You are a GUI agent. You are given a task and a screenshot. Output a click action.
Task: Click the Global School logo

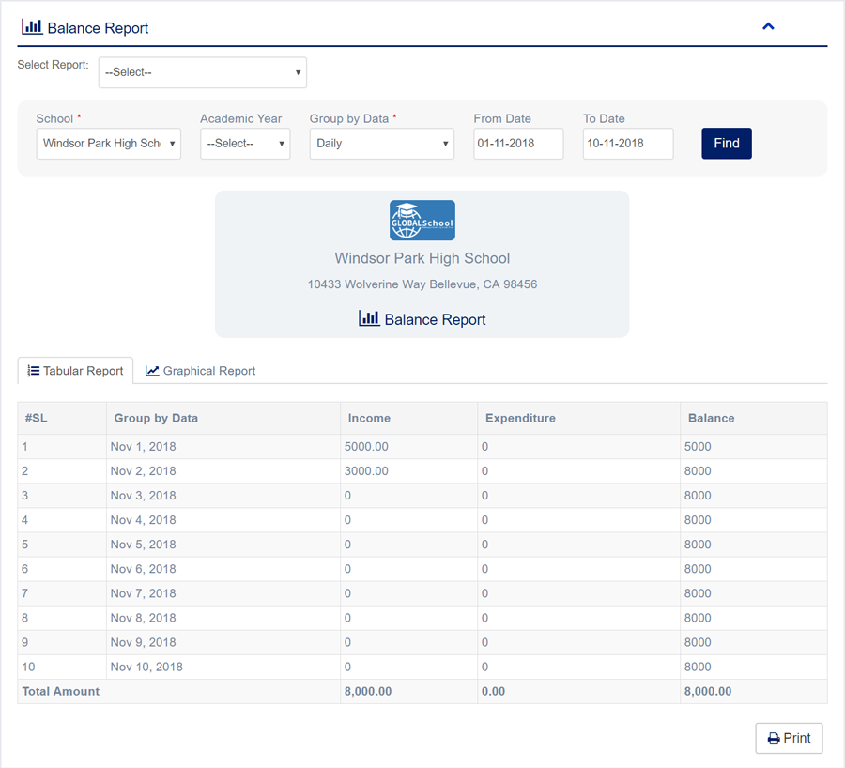(x=422, y=221)
